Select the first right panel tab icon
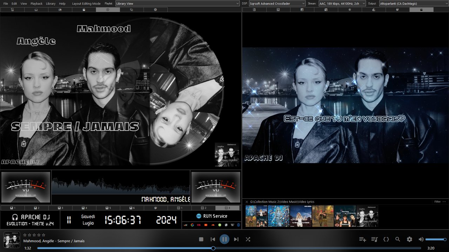This screenshot has width=449, height=252. point(254,10)
